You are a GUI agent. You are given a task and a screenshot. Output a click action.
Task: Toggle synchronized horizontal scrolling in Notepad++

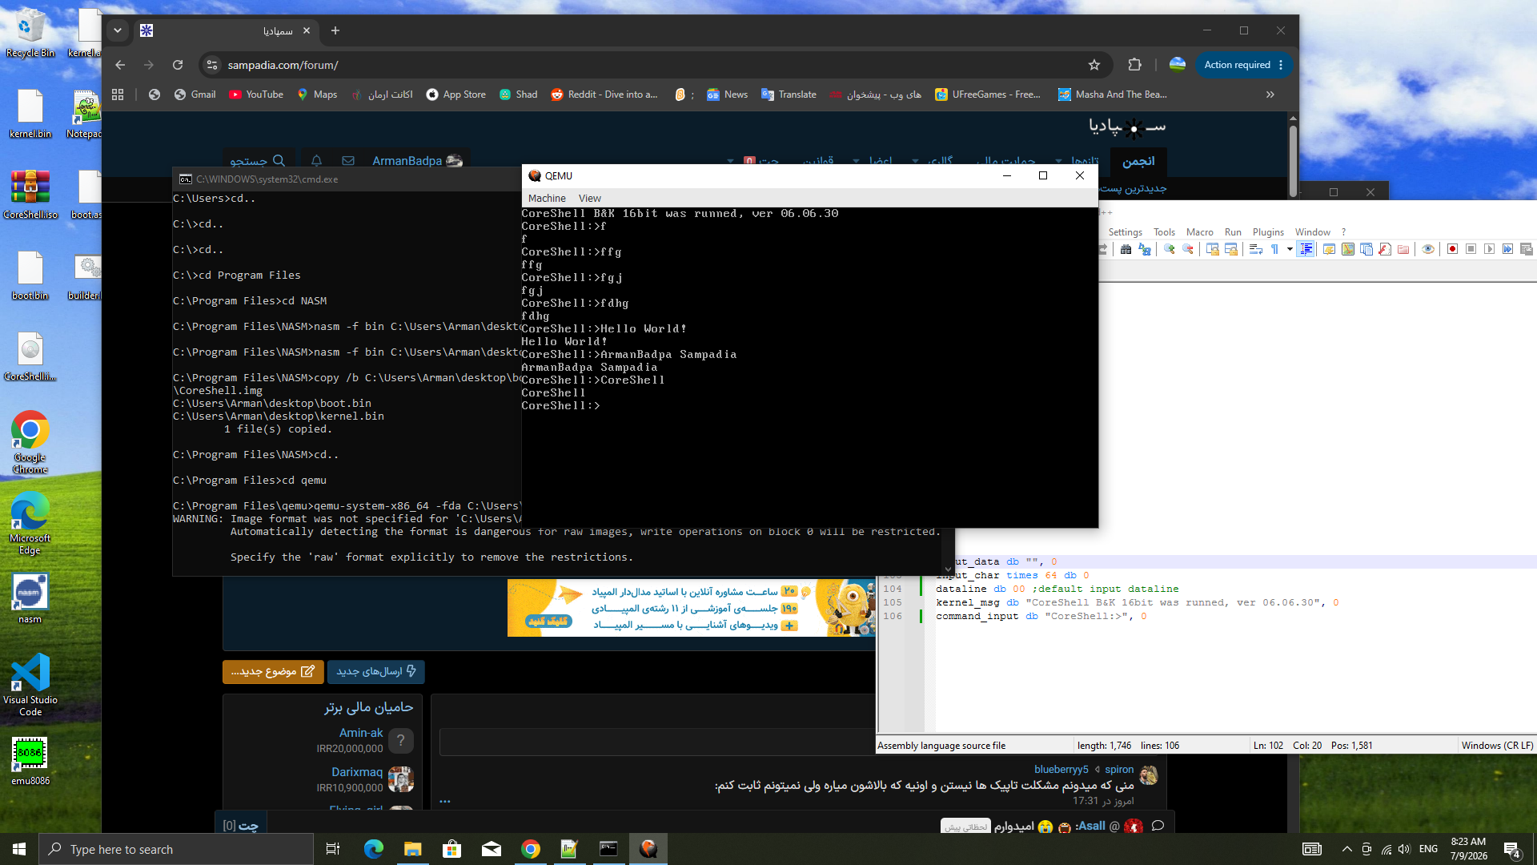tap(1231, 249)
